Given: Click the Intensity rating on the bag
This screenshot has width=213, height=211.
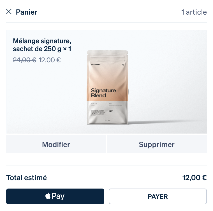Looking at the screenshot, I should [x=111, y=111].
